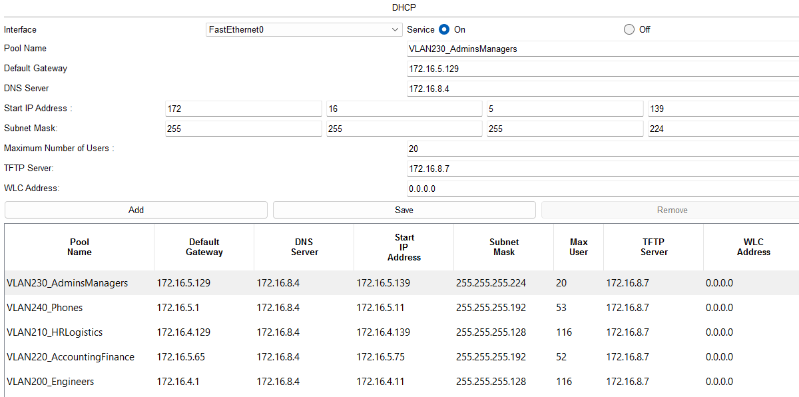799x397 pixels.
Task: Click the DNS Server input field
Action: [x=603, y=89]
